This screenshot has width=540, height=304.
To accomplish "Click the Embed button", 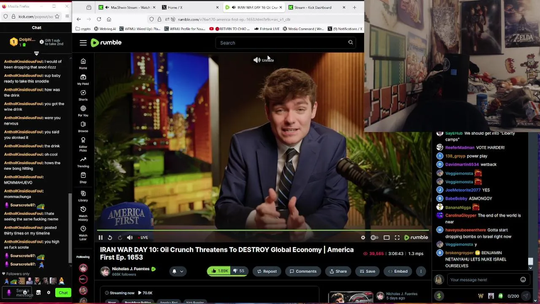I will (x=398, y=271).
